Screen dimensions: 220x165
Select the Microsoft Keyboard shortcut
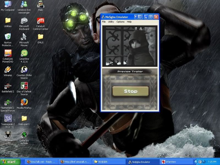24,24
